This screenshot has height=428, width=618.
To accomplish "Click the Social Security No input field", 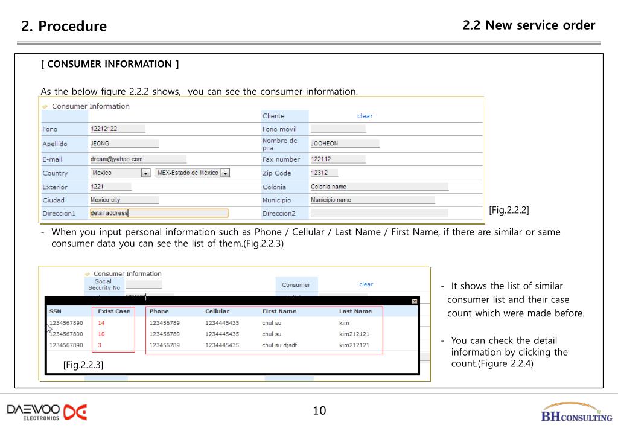I will tap(144, 284).
